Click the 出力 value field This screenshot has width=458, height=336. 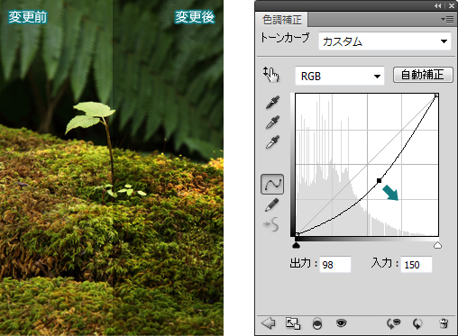coord(335,265)
